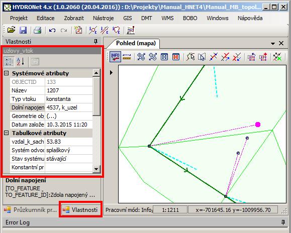Select the Dolní napojení value 4537, k_uzel
Screen dimensions: 291x233
[69, 107]
